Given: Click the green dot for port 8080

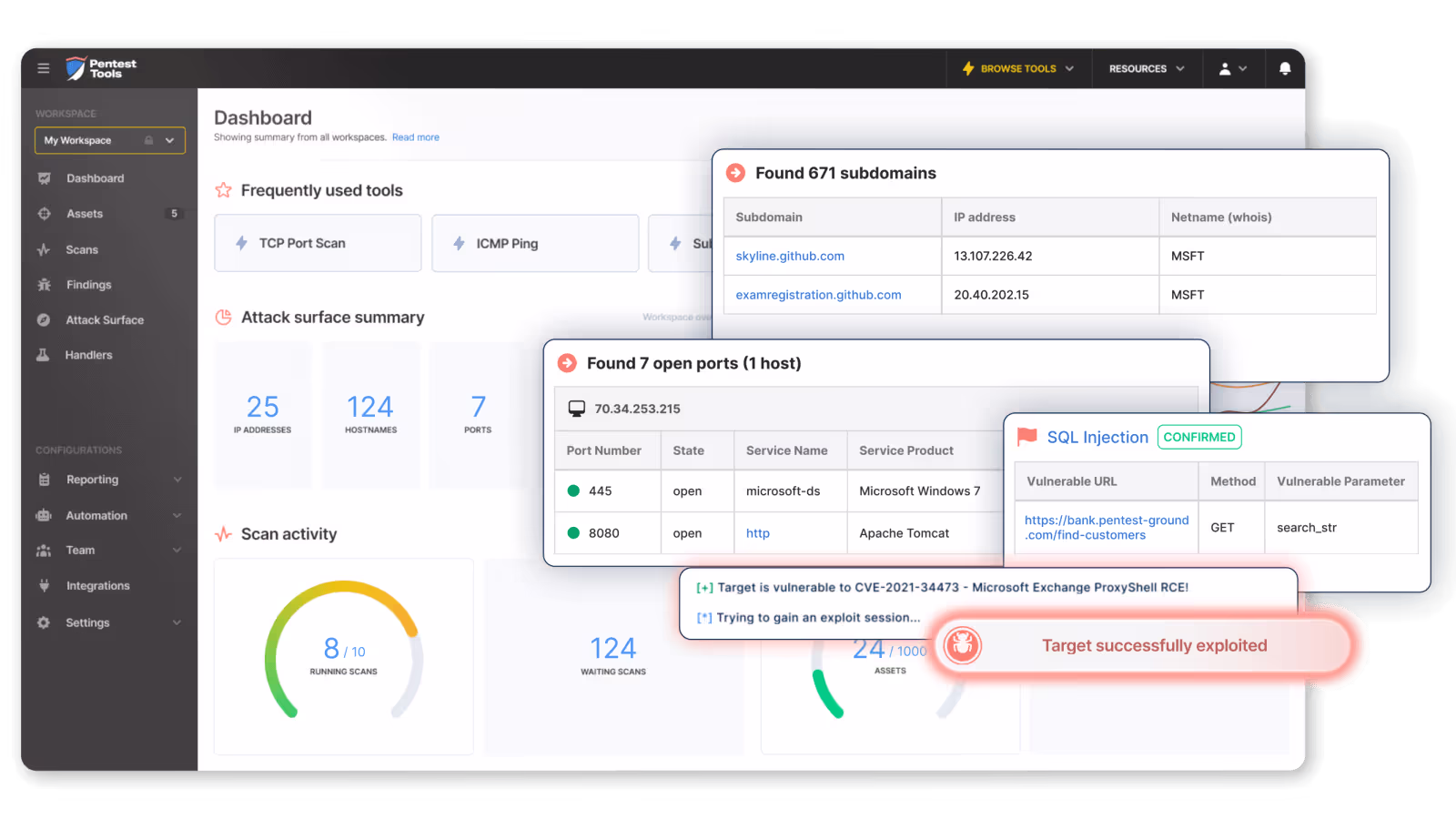Looking at the screenshot, I should point(573,533).
